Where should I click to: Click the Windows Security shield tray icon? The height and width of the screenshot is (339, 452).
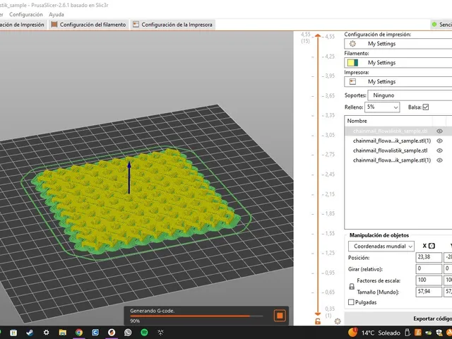point(439,333)
